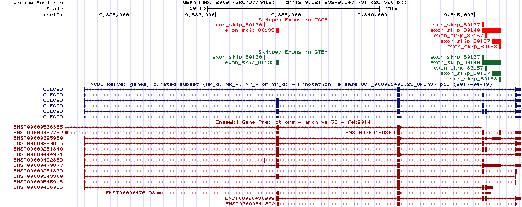Open green exon_skip_80157 label in GTEx track
The width and height of the screenshot is (522, 207).
[x=458, y=68]
